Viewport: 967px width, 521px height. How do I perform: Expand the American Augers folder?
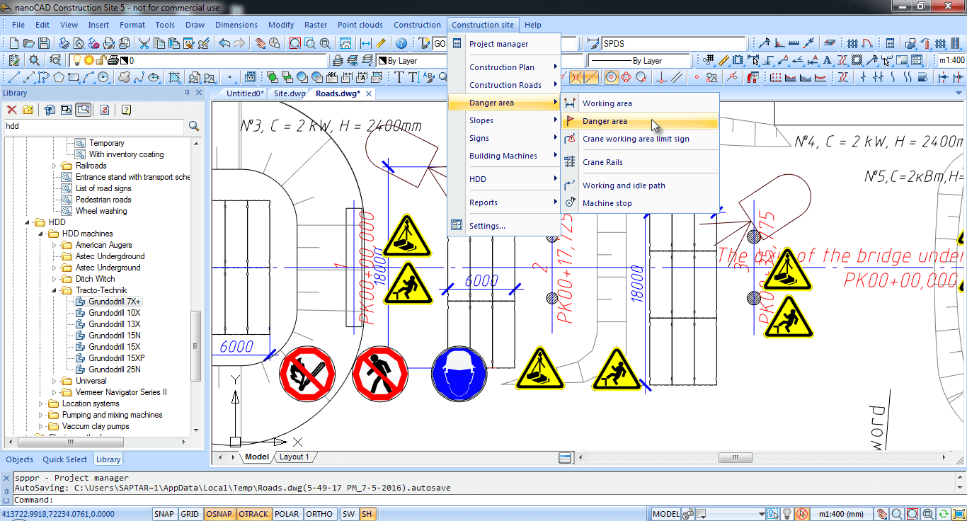point(55,245)
